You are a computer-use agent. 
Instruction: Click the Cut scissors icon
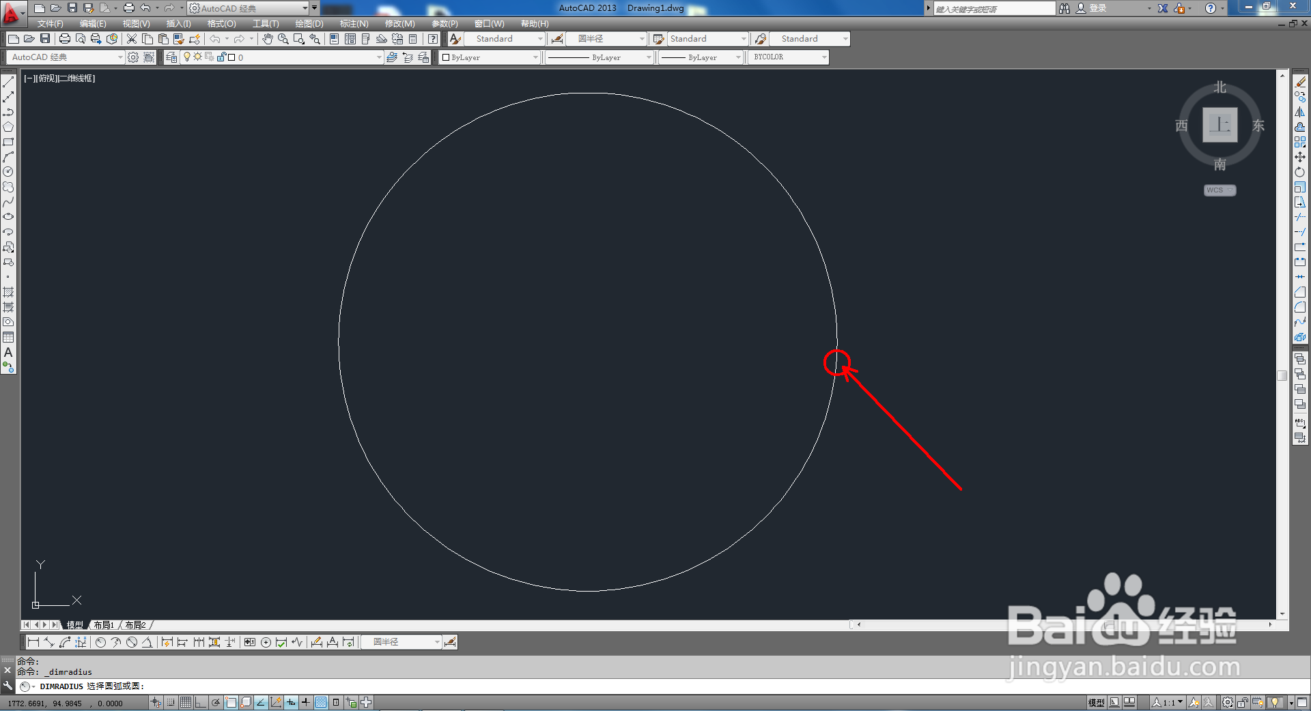tap(132, 39)
